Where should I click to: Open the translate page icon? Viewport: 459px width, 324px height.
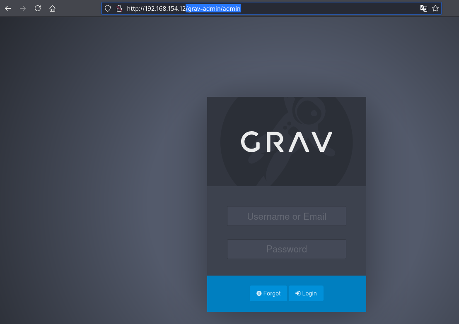(x=423, y=8)
